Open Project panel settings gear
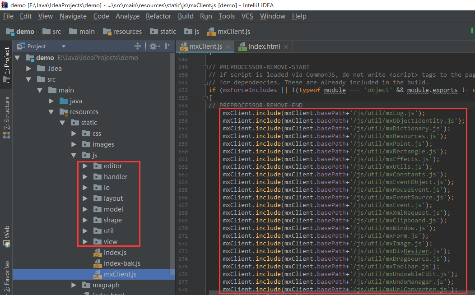This screenshot has width=475, height=295. tap(154, 46)
